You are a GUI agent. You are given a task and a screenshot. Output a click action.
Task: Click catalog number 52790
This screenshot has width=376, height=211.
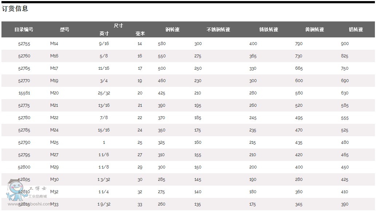[24, 142]
